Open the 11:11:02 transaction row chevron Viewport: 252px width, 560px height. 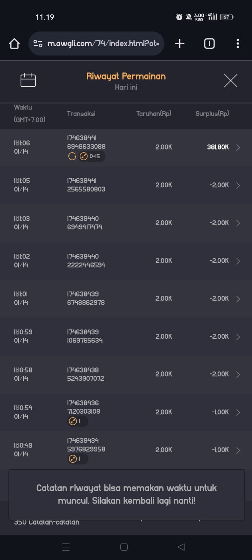[x=238, y=261]
